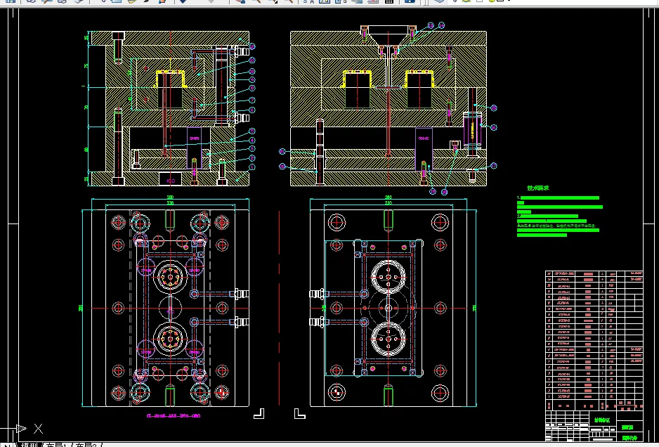Select part balloon number 1

[252, 167]
